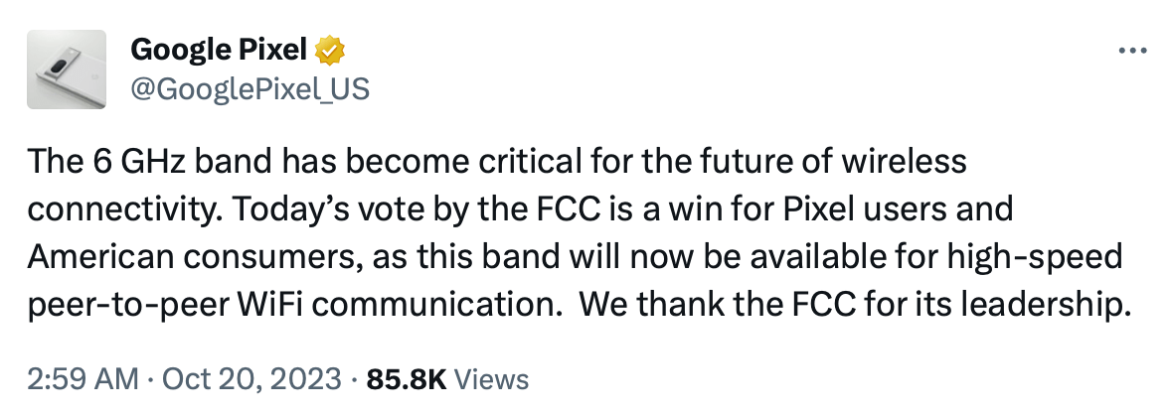This screenshot has height=415, width=1169.
Task: Open the Google Pixel profile avatar
Action: 66,69
